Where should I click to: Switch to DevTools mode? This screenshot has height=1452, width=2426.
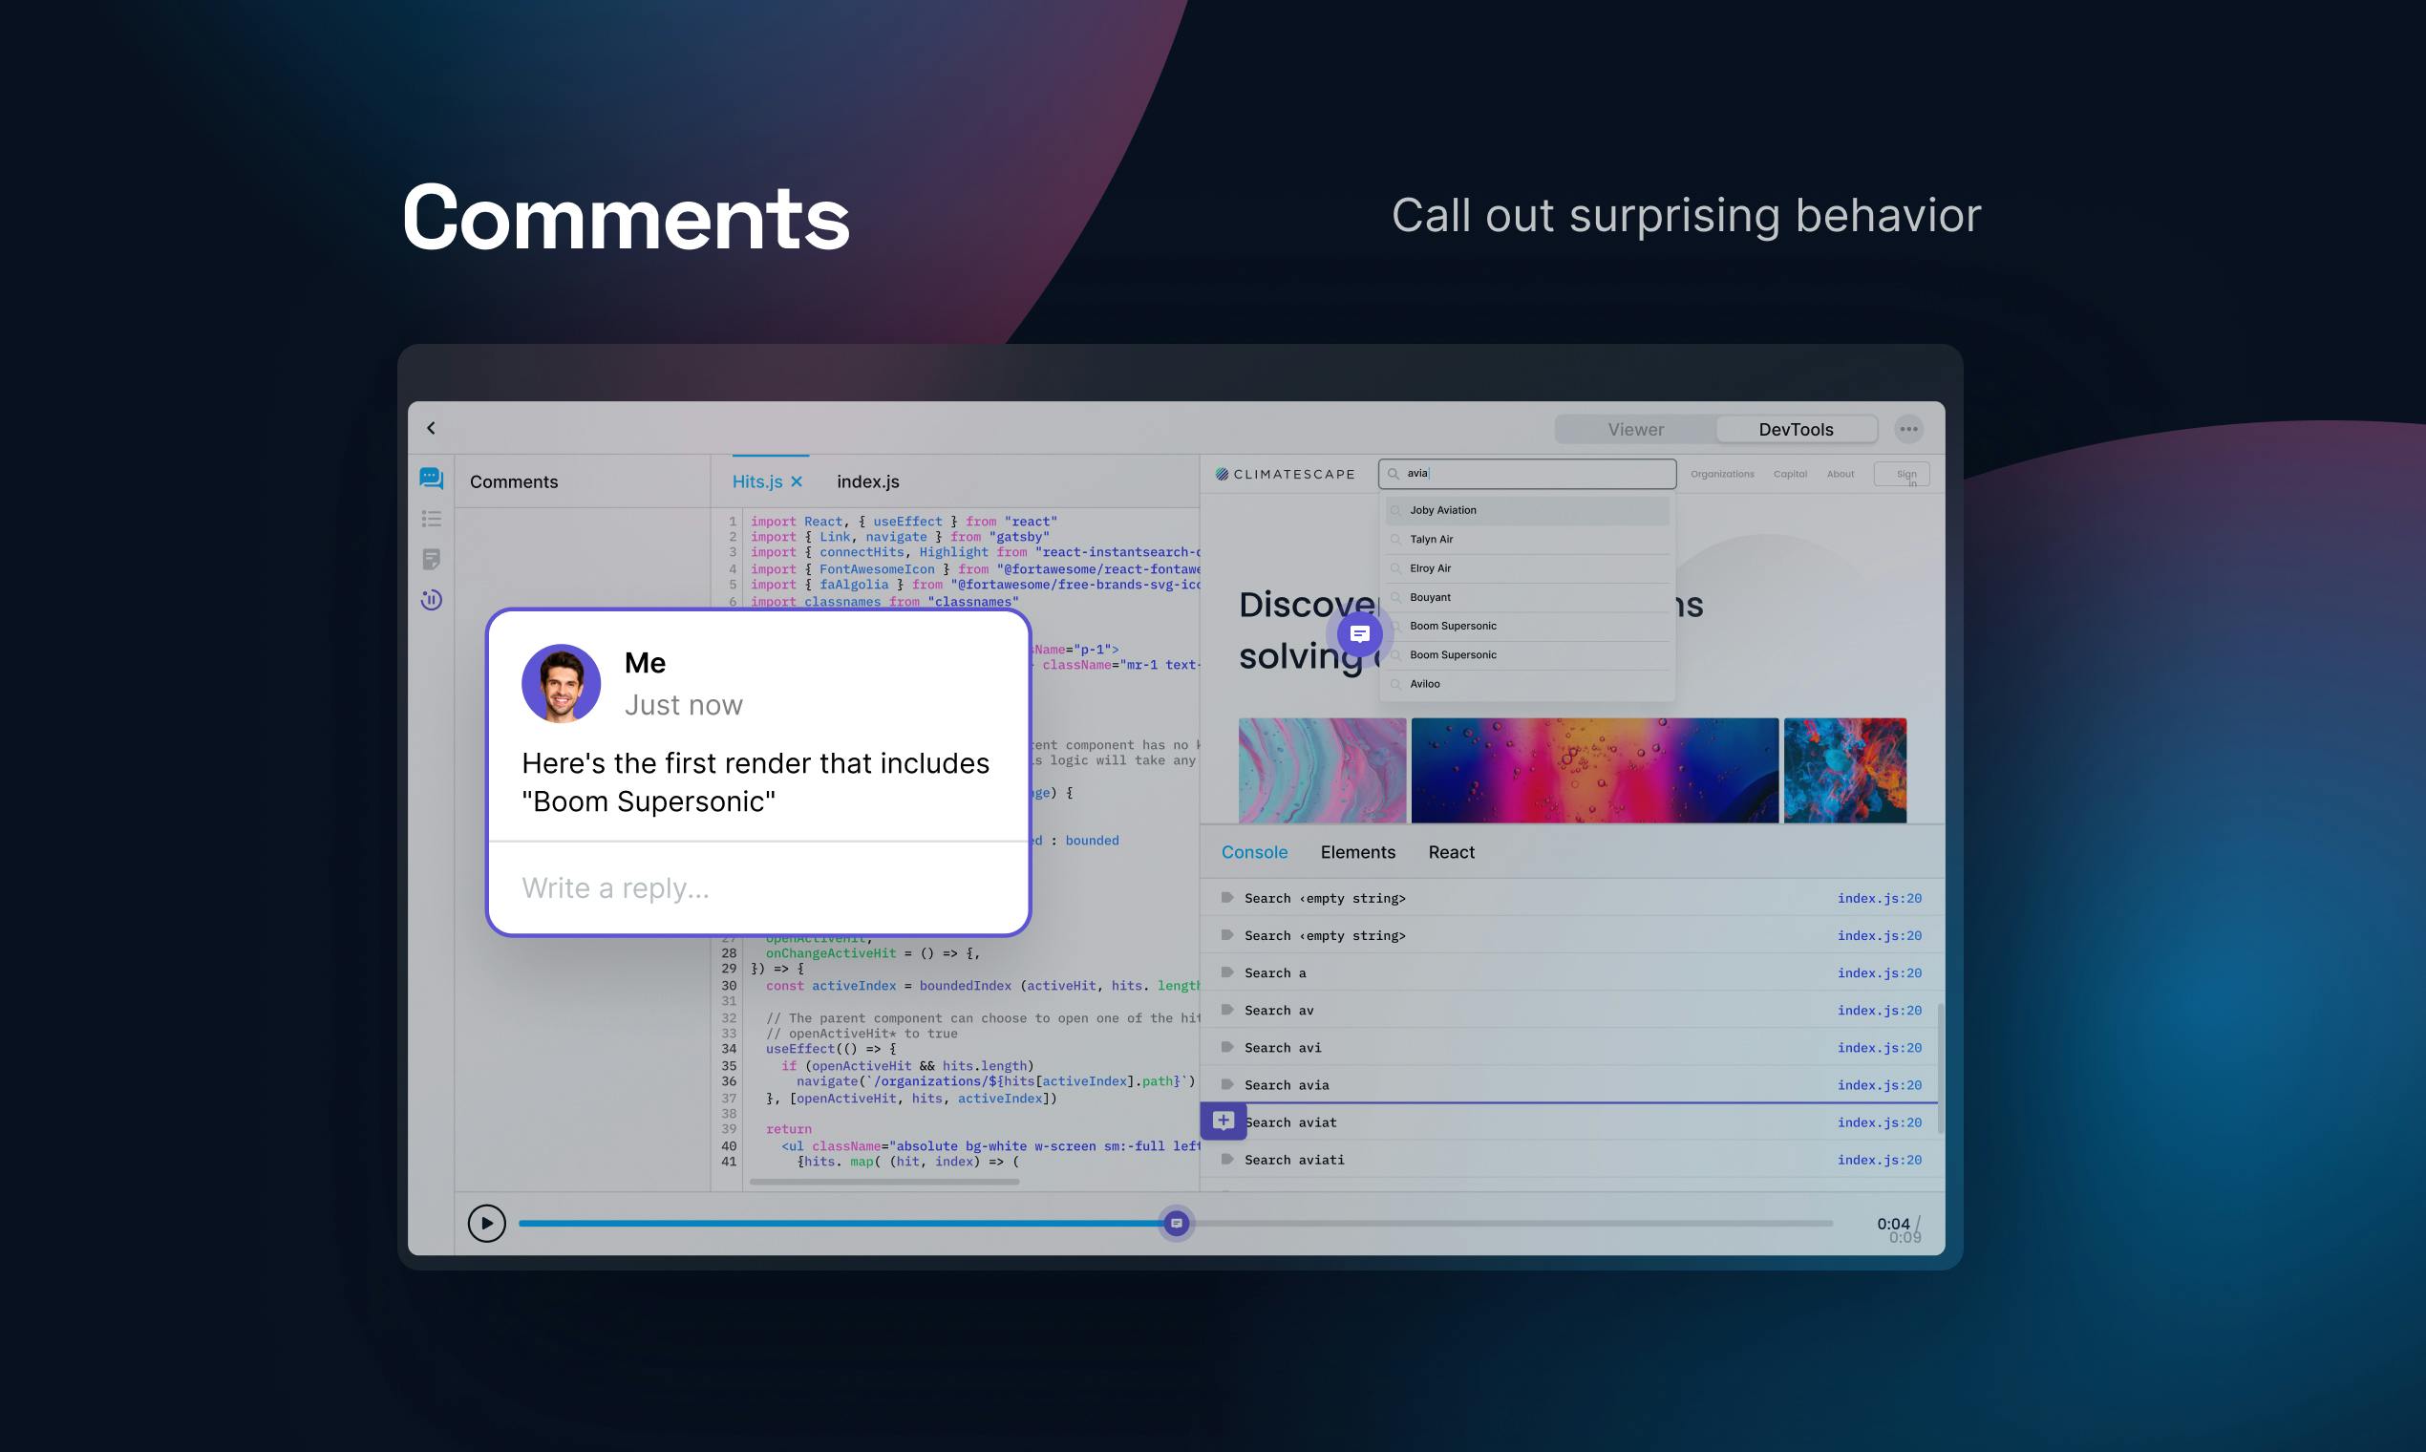pos(1796,430)
